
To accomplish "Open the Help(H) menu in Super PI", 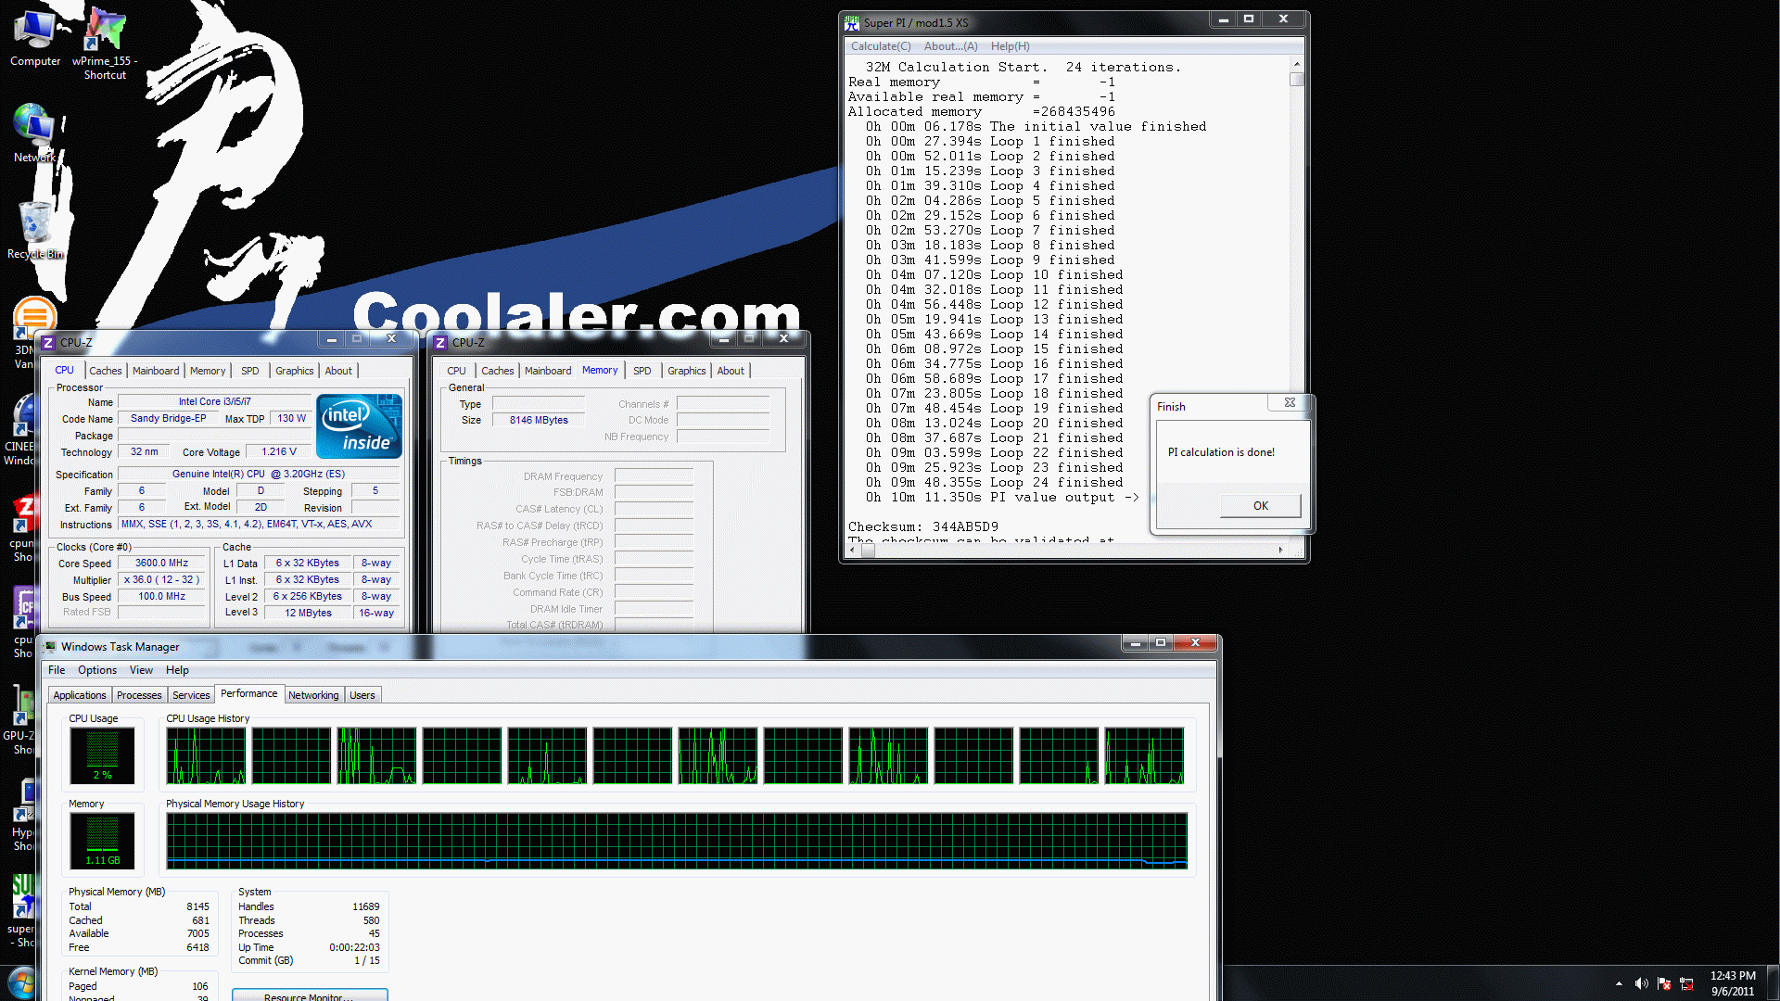I will [x=1010, y=46].
